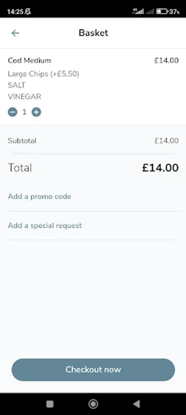The image size is (186, 415).
Task: Tap the VINEGAR option line
Action: point(24,97)
